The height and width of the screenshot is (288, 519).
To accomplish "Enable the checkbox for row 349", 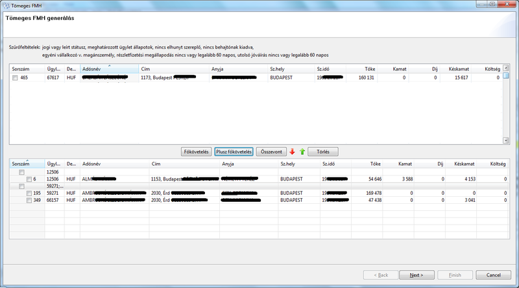I will [29, 200].
